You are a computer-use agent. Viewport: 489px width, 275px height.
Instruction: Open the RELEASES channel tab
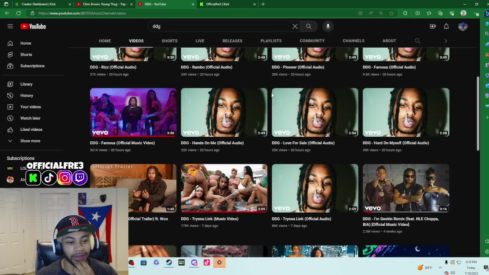(232, 41)
